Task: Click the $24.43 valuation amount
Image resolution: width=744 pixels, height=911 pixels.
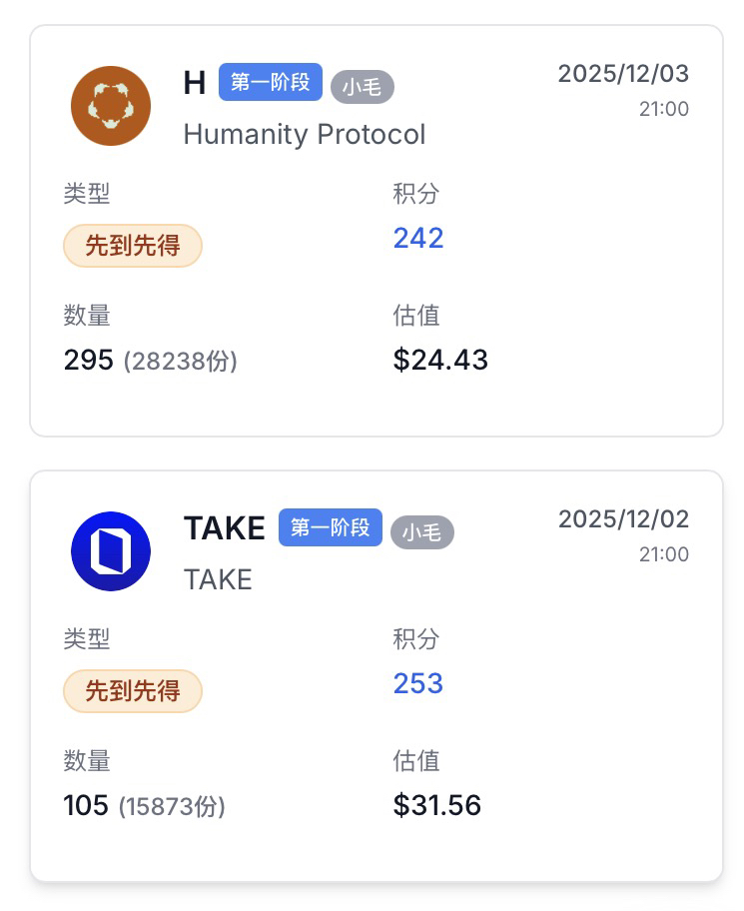Action: coord(440,360)
